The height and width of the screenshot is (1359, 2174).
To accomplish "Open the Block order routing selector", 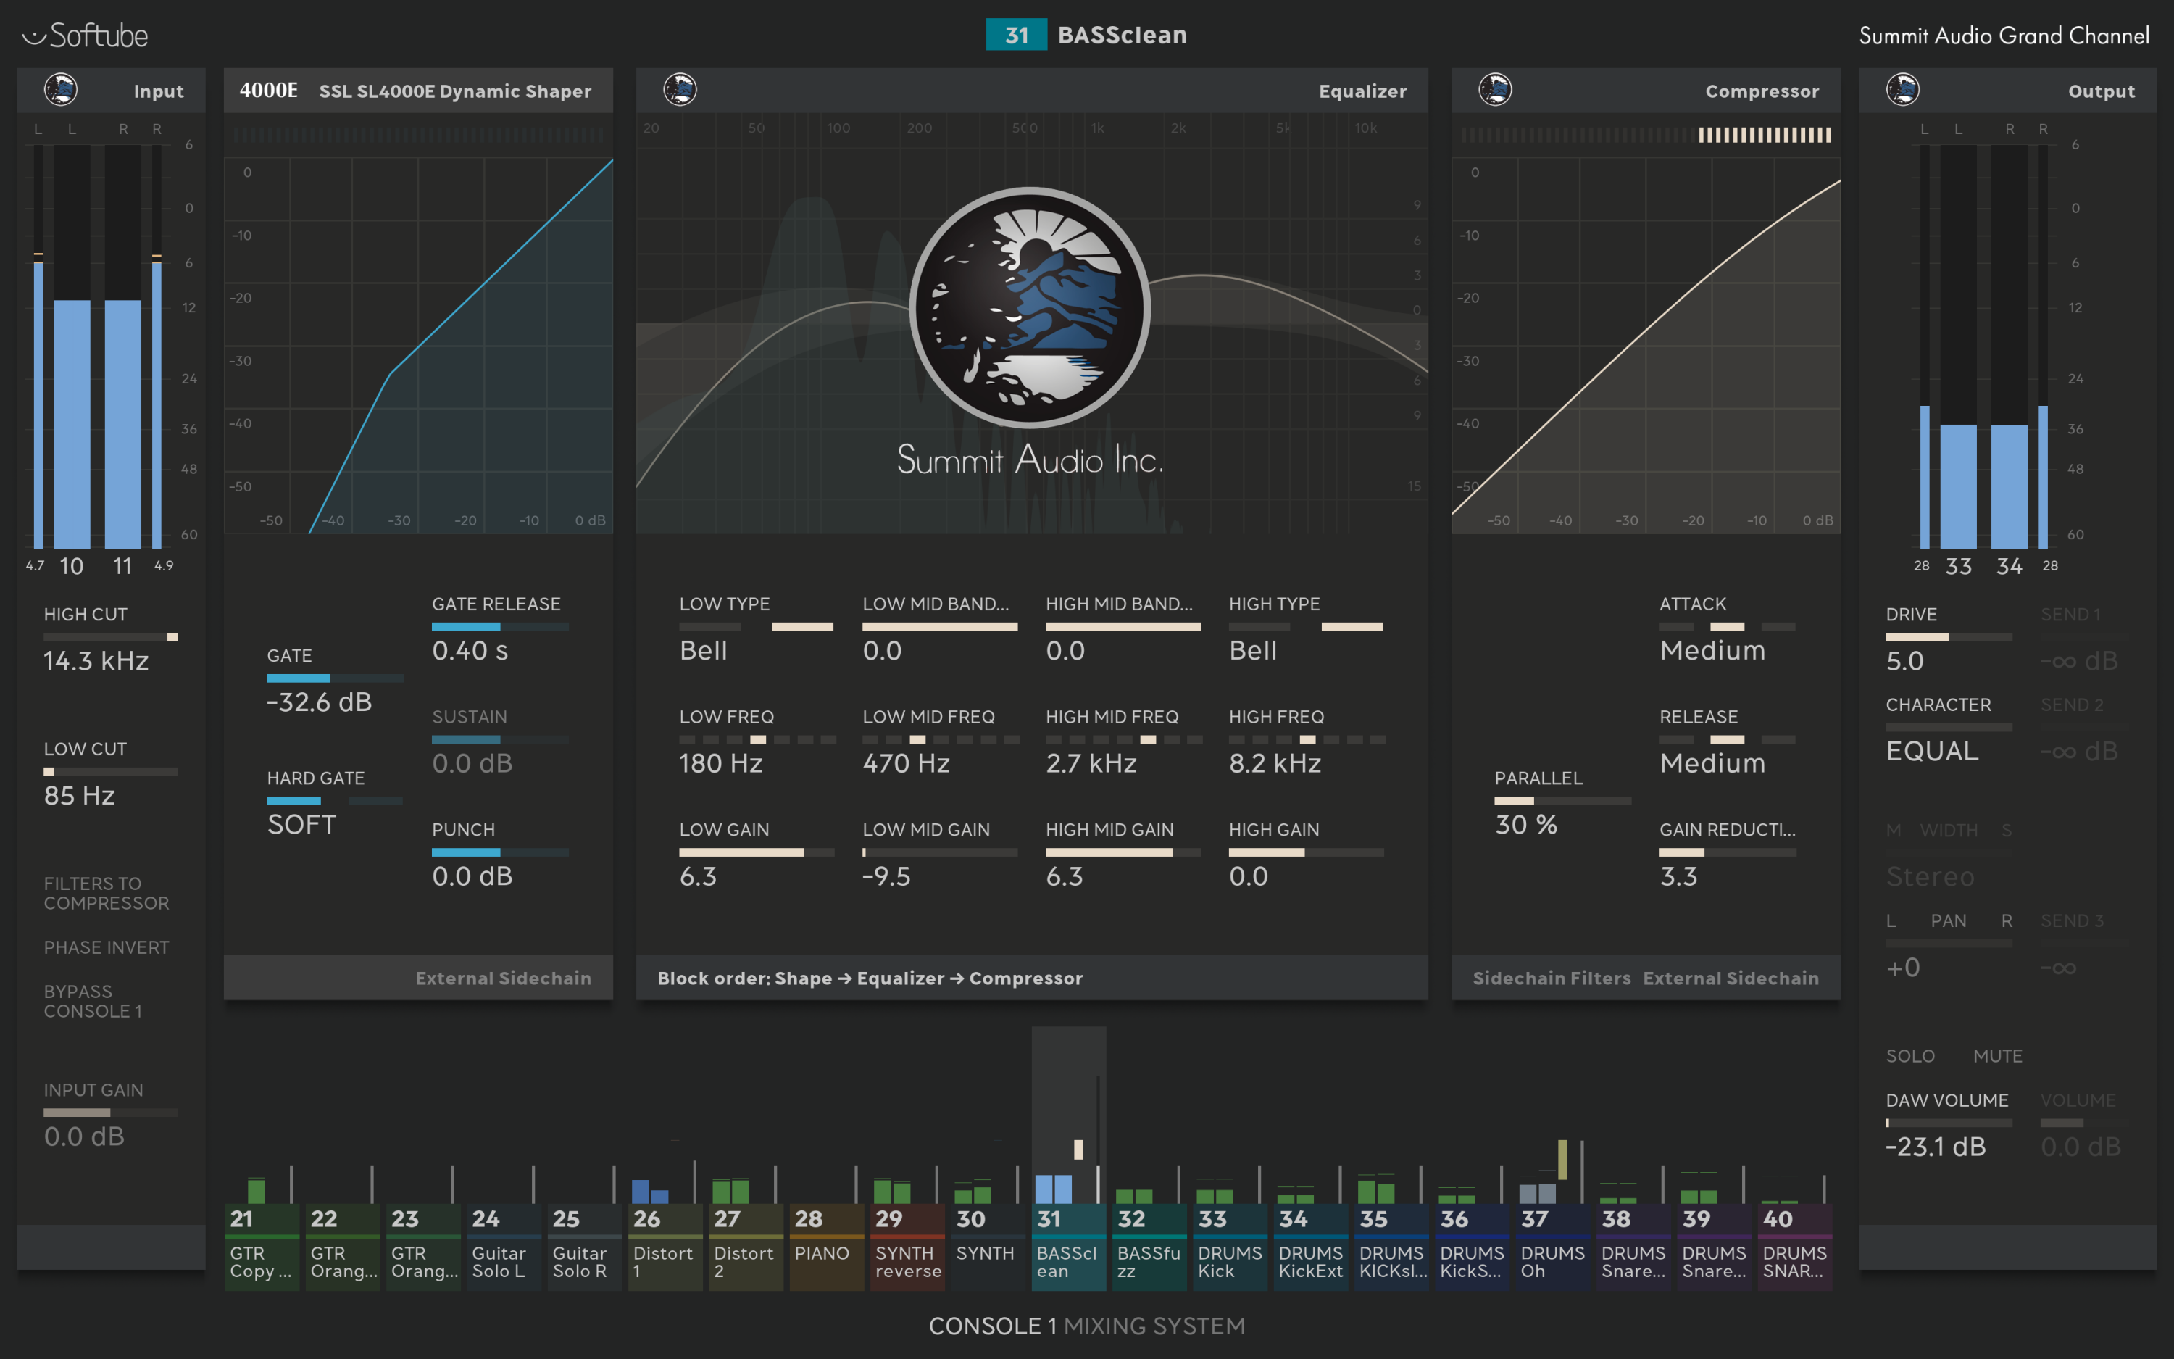I will 870,978.
